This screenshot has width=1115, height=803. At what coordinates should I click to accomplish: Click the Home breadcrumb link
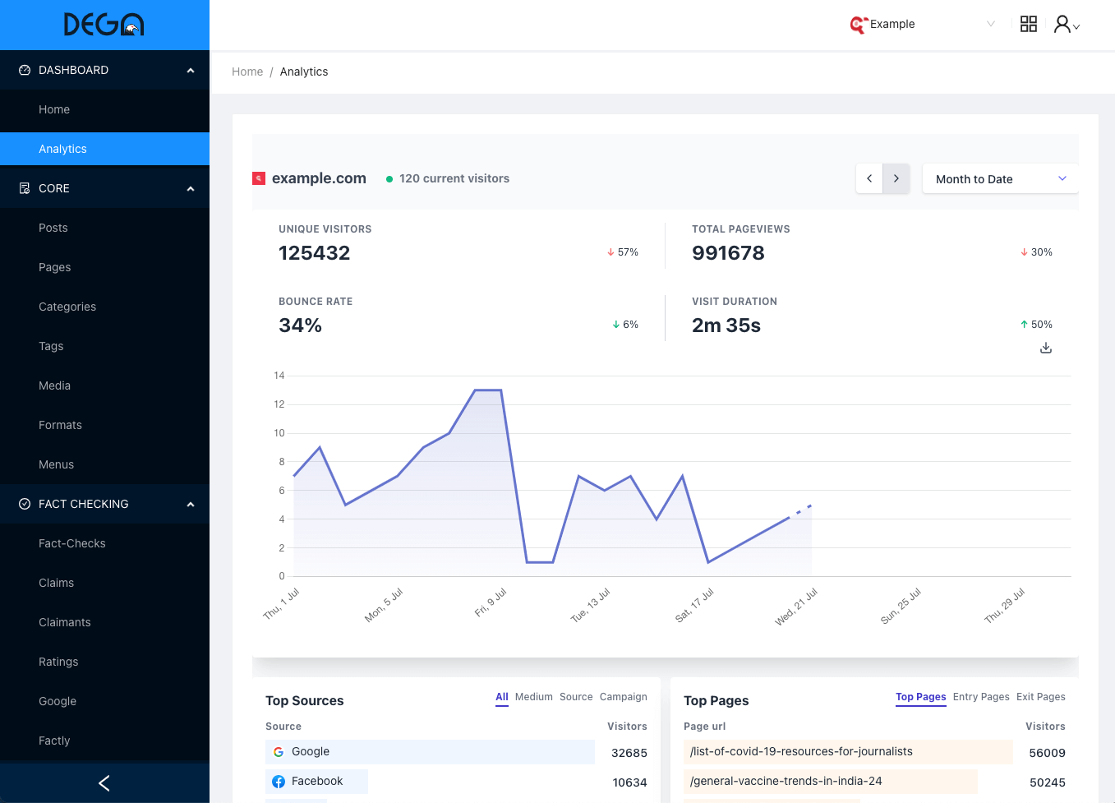[x=247, y=72]
